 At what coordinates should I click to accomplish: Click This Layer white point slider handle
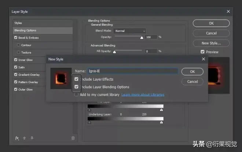tap(161, 110)
